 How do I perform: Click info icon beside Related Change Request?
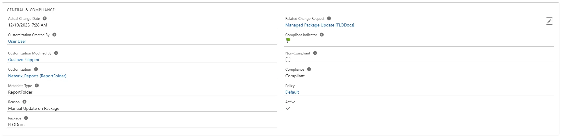(329, 18)
